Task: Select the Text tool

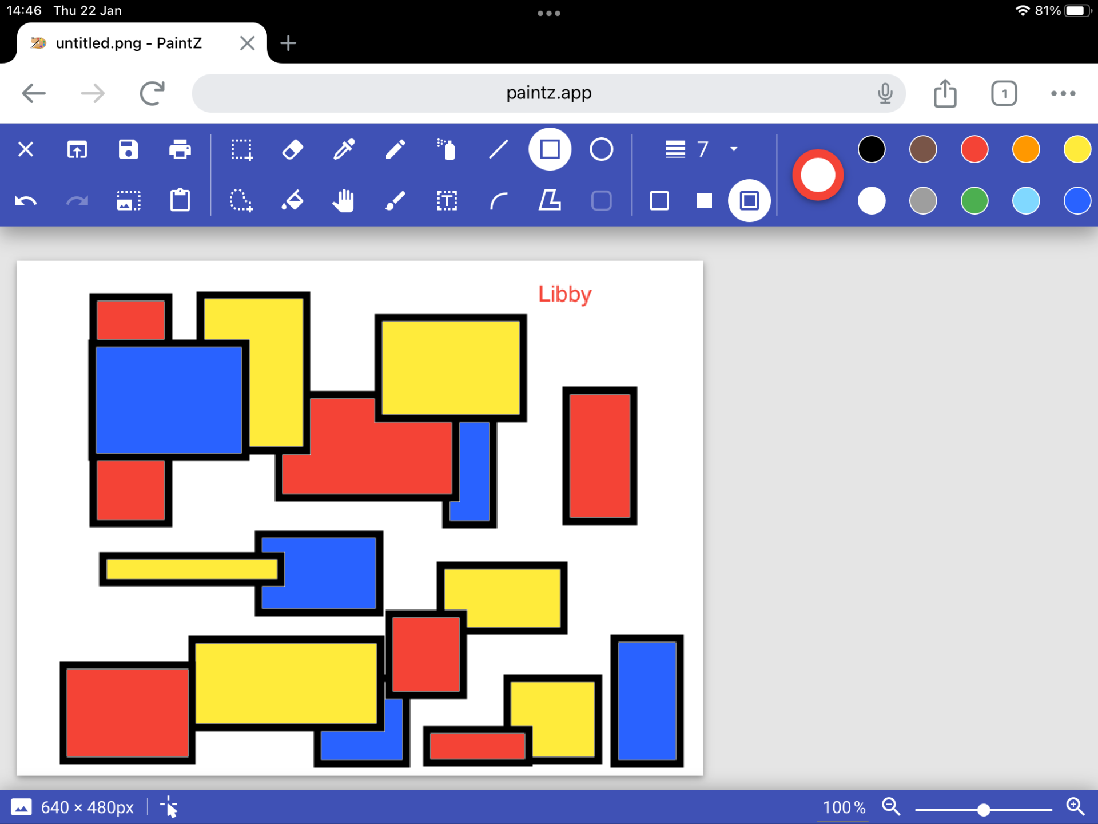Action: point(447,201)
